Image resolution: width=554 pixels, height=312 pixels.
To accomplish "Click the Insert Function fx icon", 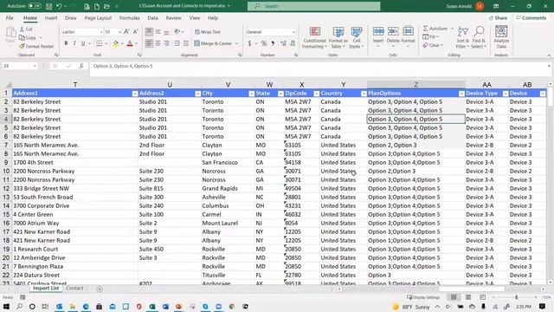I will (81, 66).
